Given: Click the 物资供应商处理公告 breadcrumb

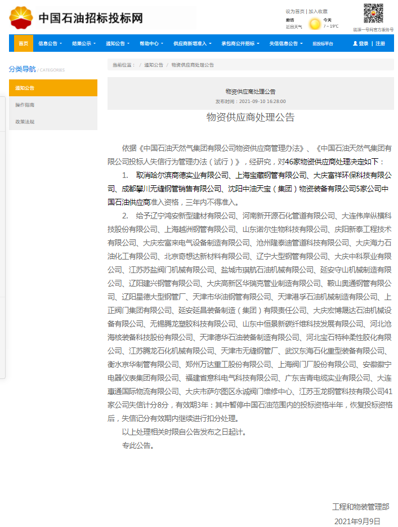Looking at the screenshot, I should coord(193,65).
